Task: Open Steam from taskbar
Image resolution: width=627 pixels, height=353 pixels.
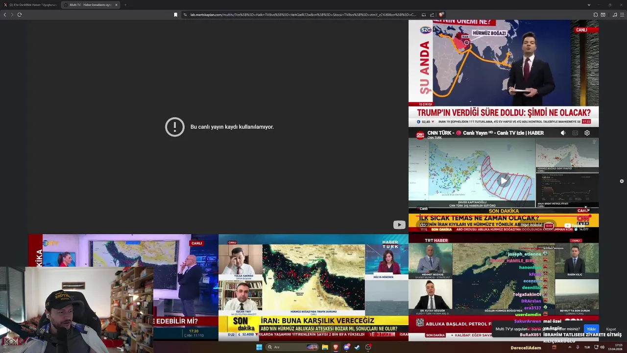Action: (x=357, y=347)
